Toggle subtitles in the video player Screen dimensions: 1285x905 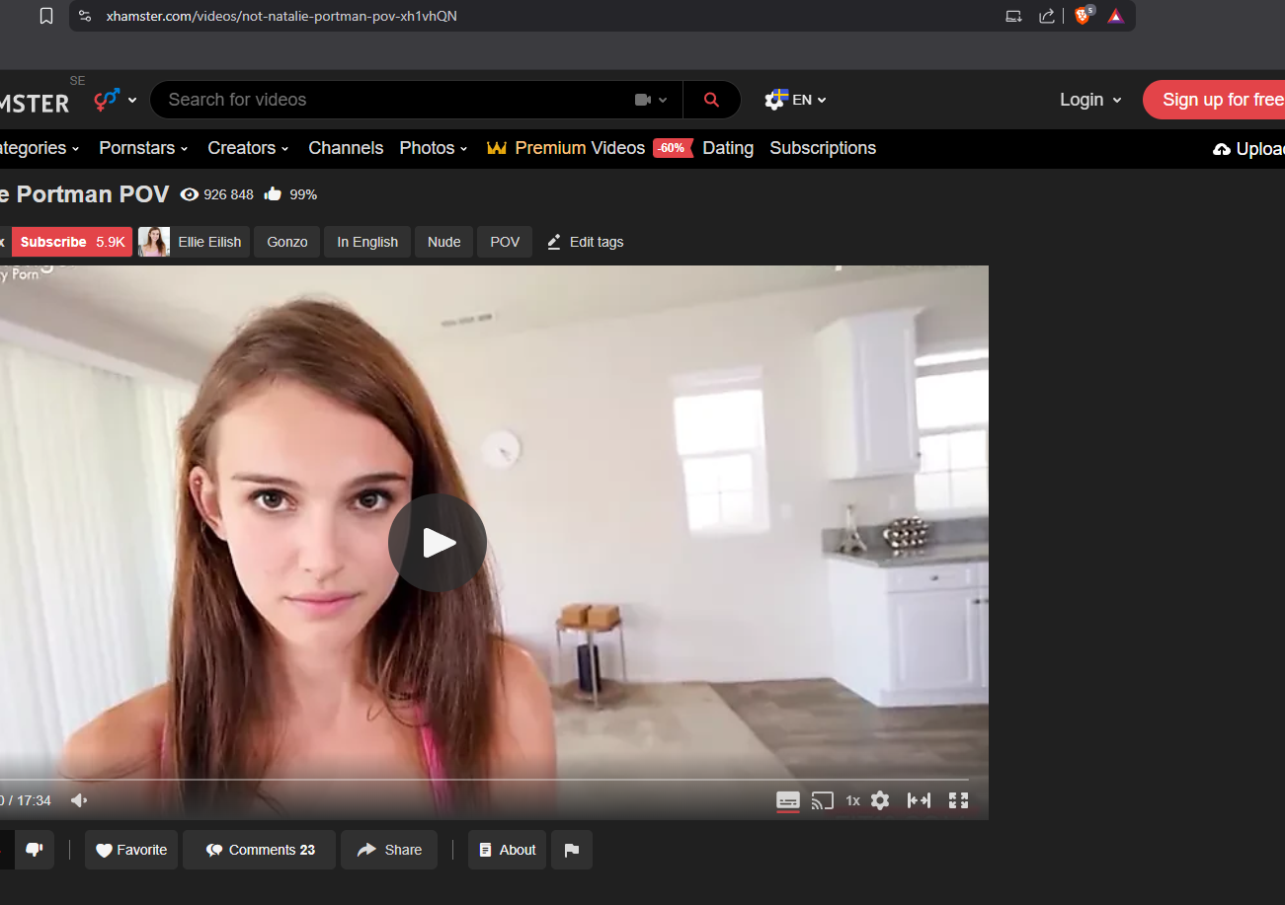787,800
